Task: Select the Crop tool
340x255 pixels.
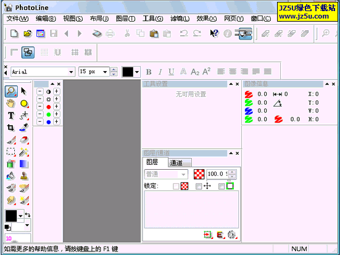Action: point(10,128)
